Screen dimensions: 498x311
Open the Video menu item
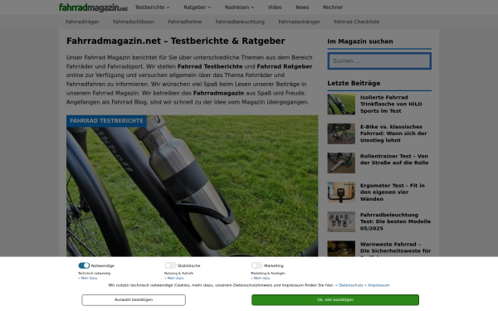coord(275,7)
